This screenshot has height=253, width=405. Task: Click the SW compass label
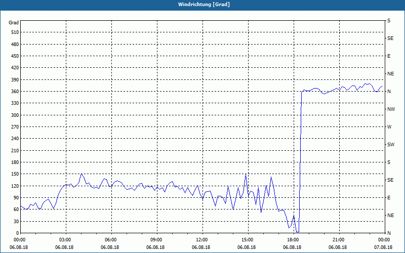391,145
